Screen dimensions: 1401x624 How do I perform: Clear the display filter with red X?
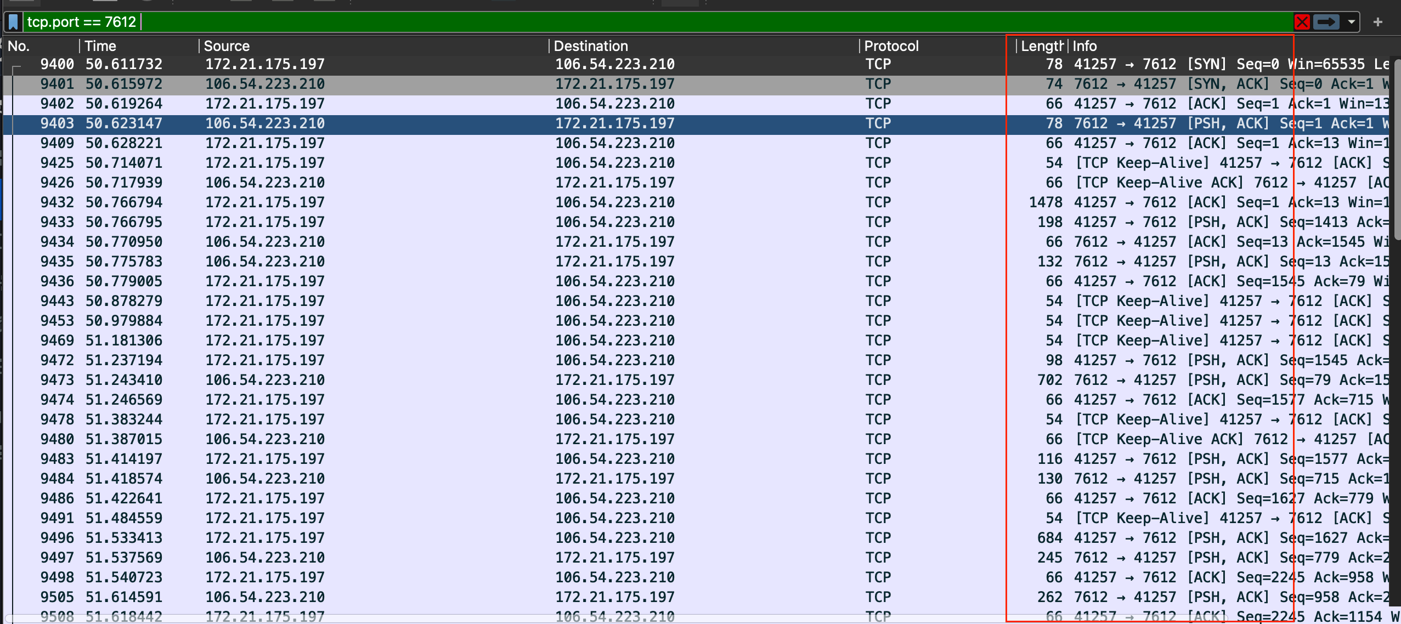pyautogui.click(x=1302, y=22)
